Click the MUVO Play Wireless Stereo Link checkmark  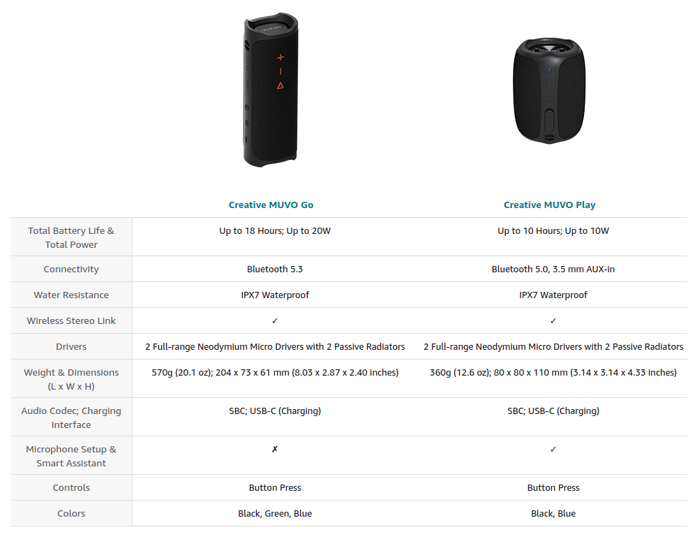tap(553, 321)
